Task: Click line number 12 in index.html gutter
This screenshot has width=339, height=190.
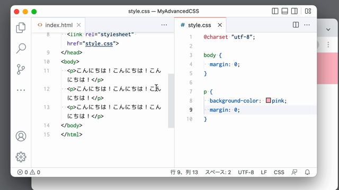Action: point(47,89)
